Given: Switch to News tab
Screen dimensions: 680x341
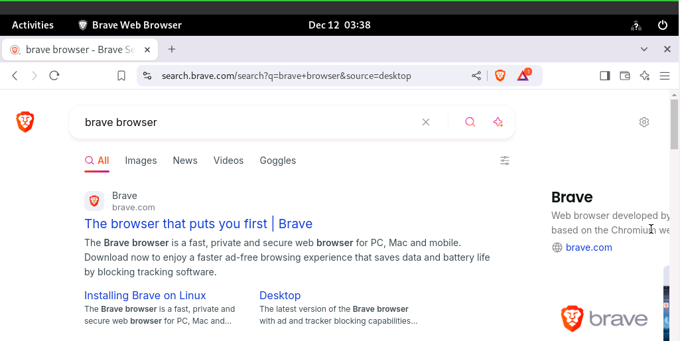Looking at the screenshot, I should (x=185, y=161).
